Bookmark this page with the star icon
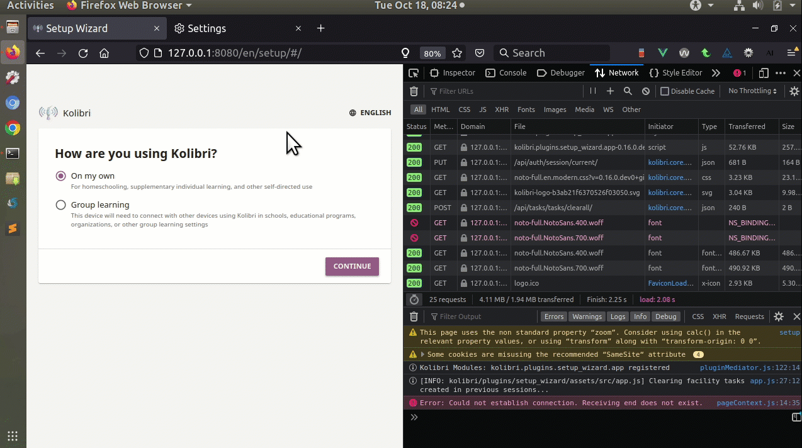Image resolution: width=802 pixels, height=448 pixels. [x=457, y=53]
